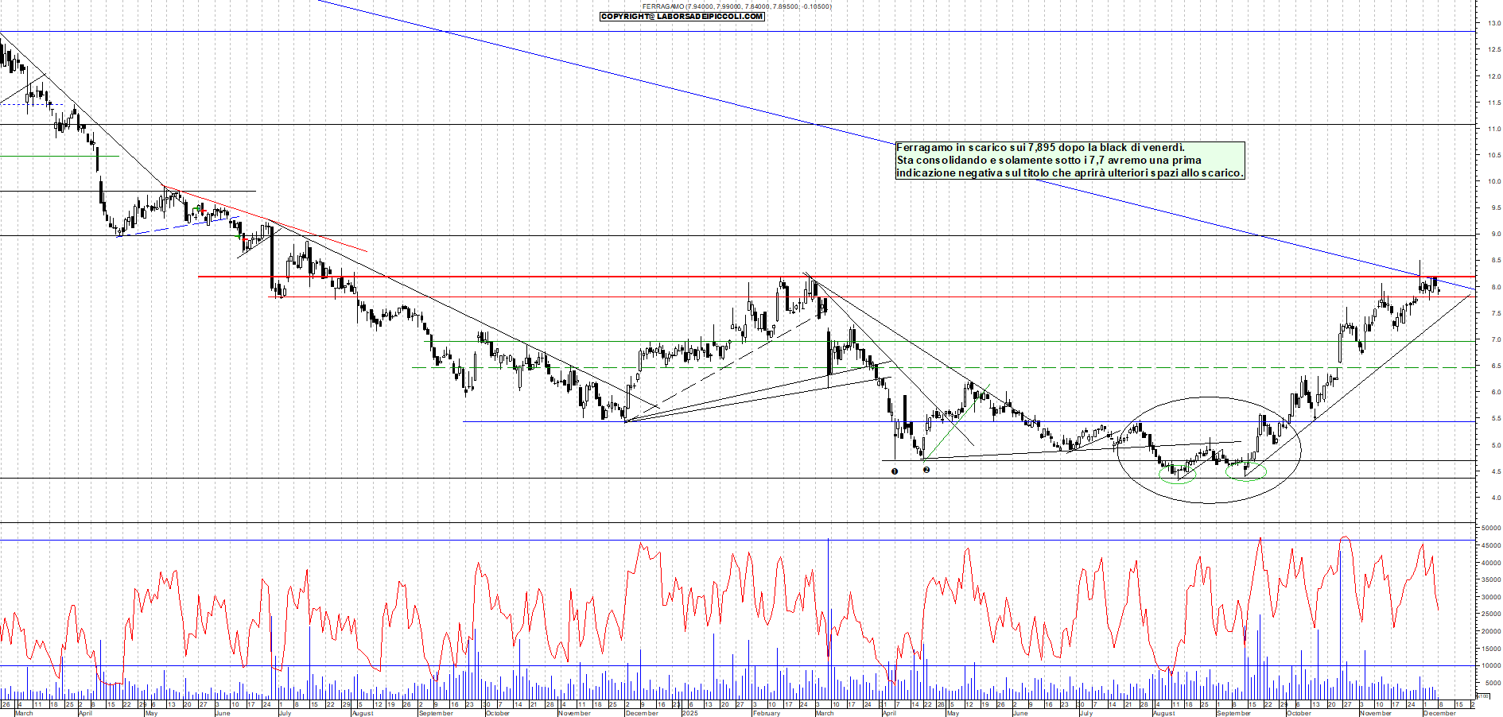Click the small green cross marker near June
This screenshot has height=717, width=1503.
240,235
